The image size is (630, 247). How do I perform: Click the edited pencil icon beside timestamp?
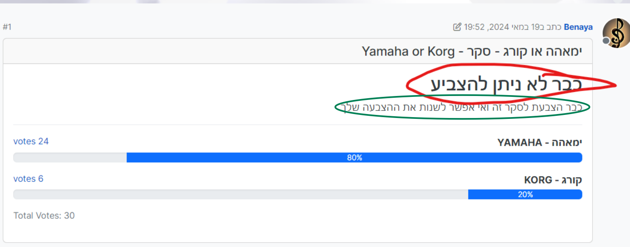[x=457, y=27]
